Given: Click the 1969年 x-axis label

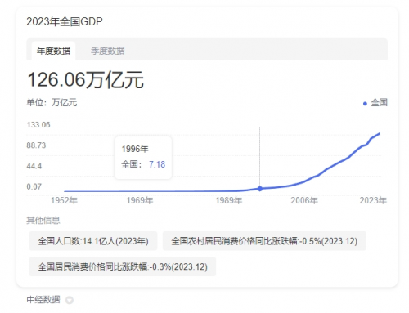Looking at the screenshot, I should point(140,200).
